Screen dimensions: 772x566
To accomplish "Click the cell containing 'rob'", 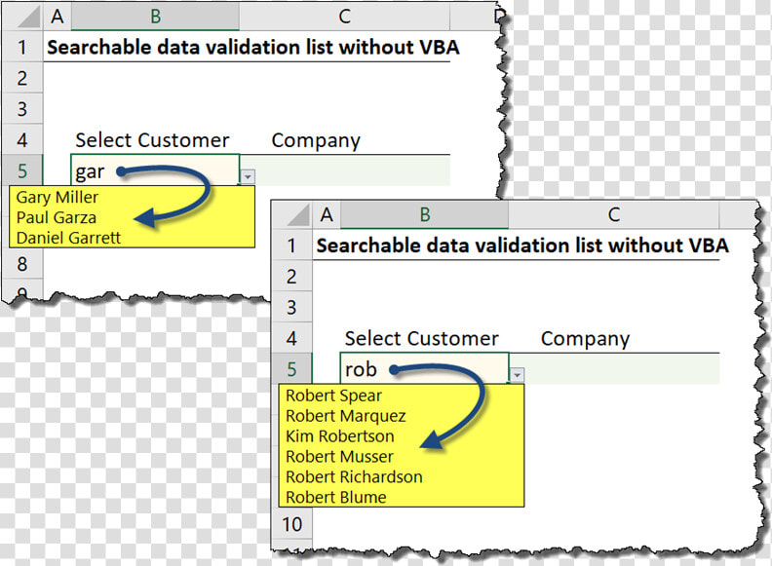I will click(x=424, y=368).
